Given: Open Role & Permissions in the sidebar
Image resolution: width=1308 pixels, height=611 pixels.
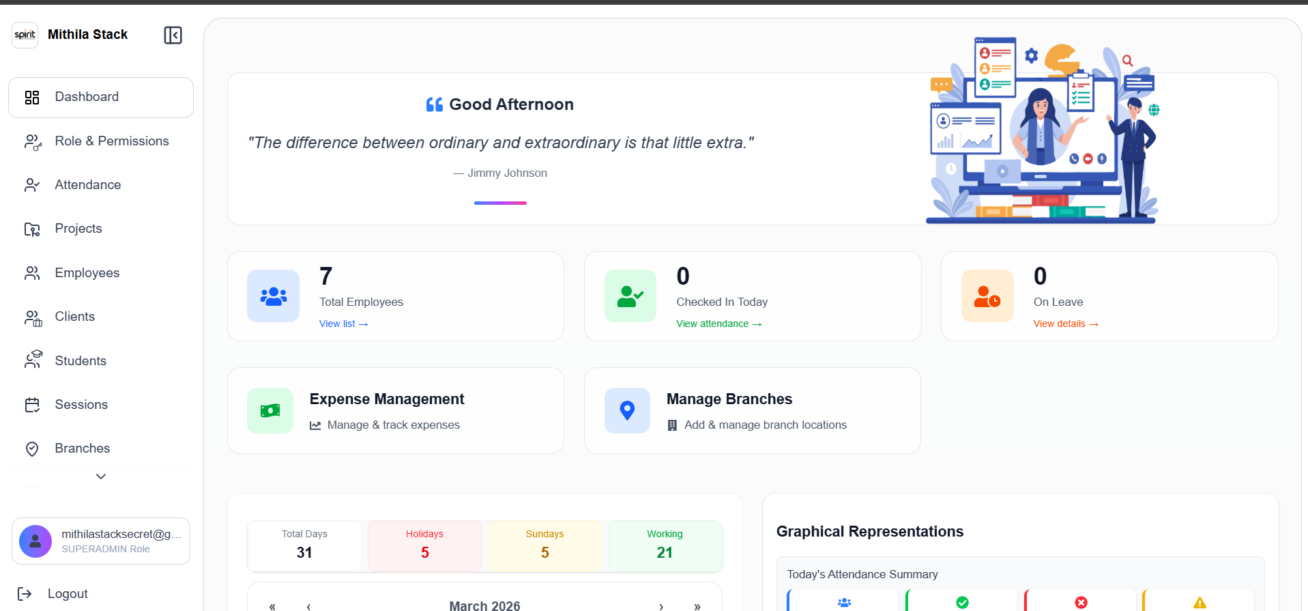Looking at the screenshot, I should click(101, 141).
